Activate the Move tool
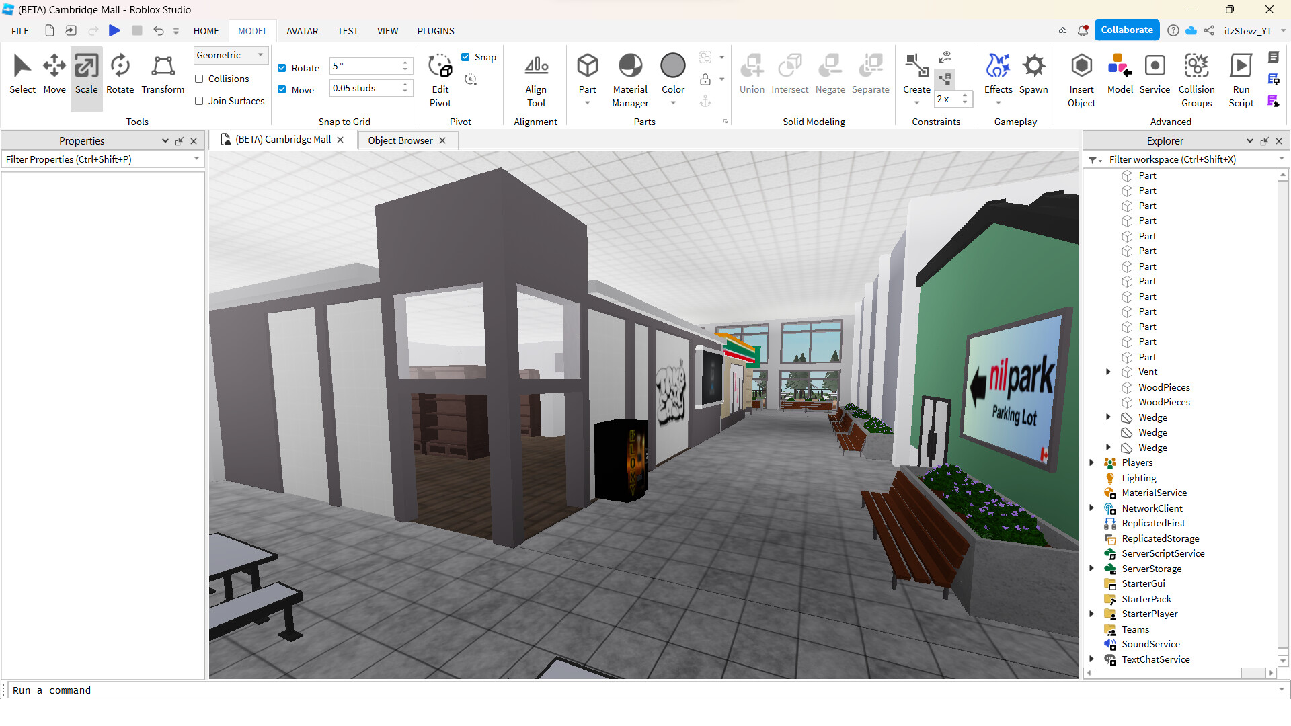This screenshot has width=1291, height=726. click(54, 74)
